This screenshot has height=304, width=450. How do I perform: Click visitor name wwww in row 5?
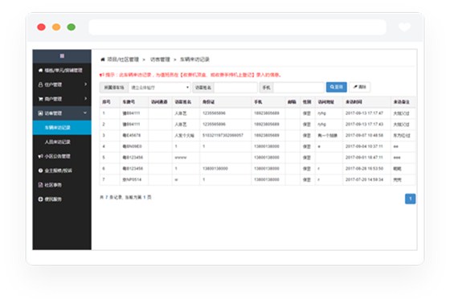tap(181, 158)
